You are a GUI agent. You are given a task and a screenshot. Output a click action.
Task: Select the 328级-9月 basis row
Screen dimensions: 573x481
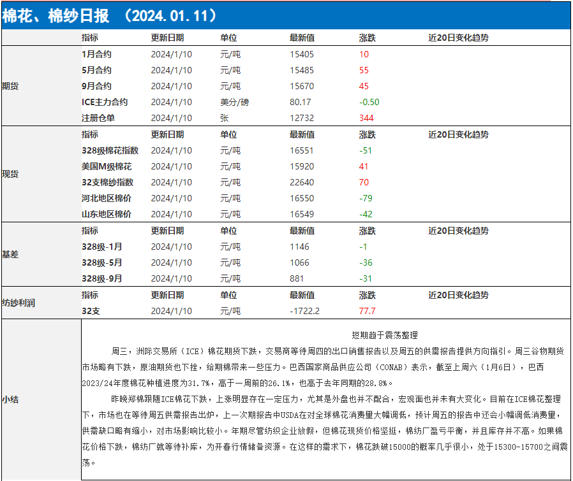(101, 279)
